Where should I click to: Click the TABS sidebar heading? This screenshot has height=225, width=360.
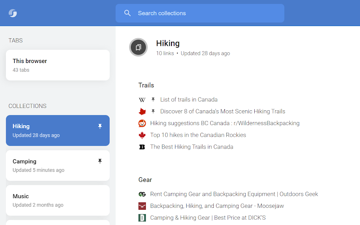[15, 40]
